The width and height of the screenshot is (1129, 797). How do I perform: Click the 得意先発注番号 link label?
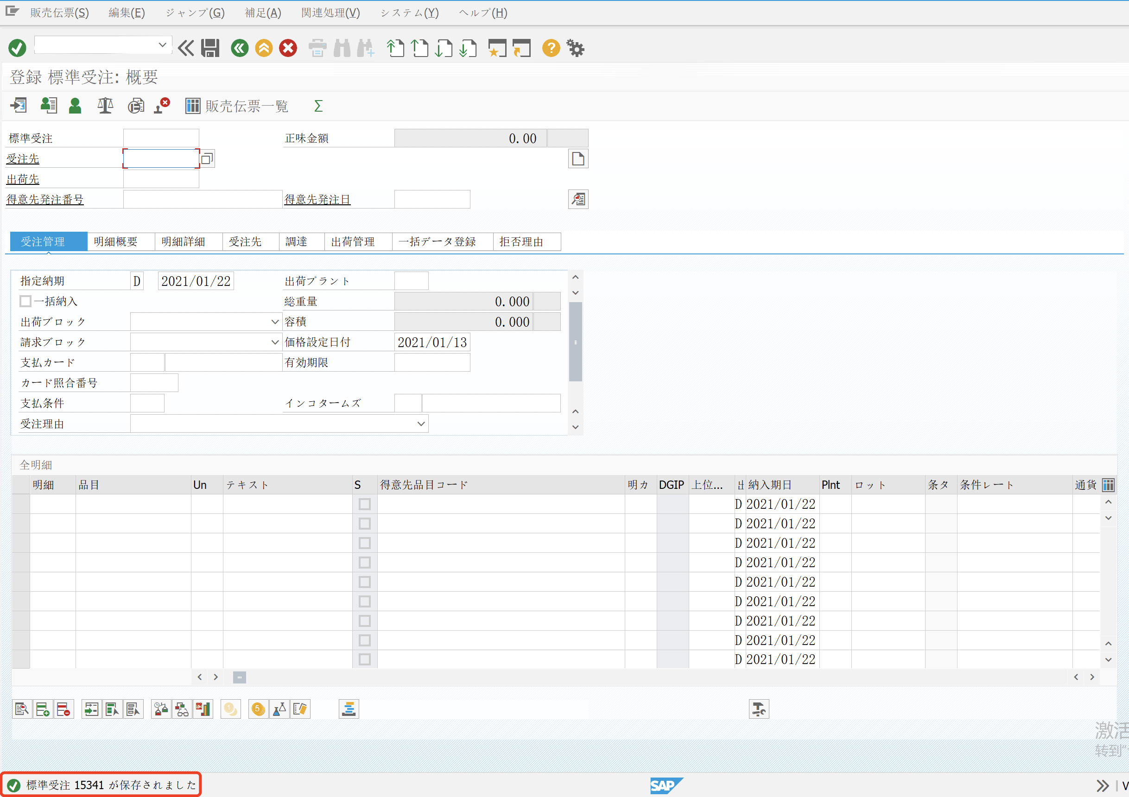coord(45,200)
